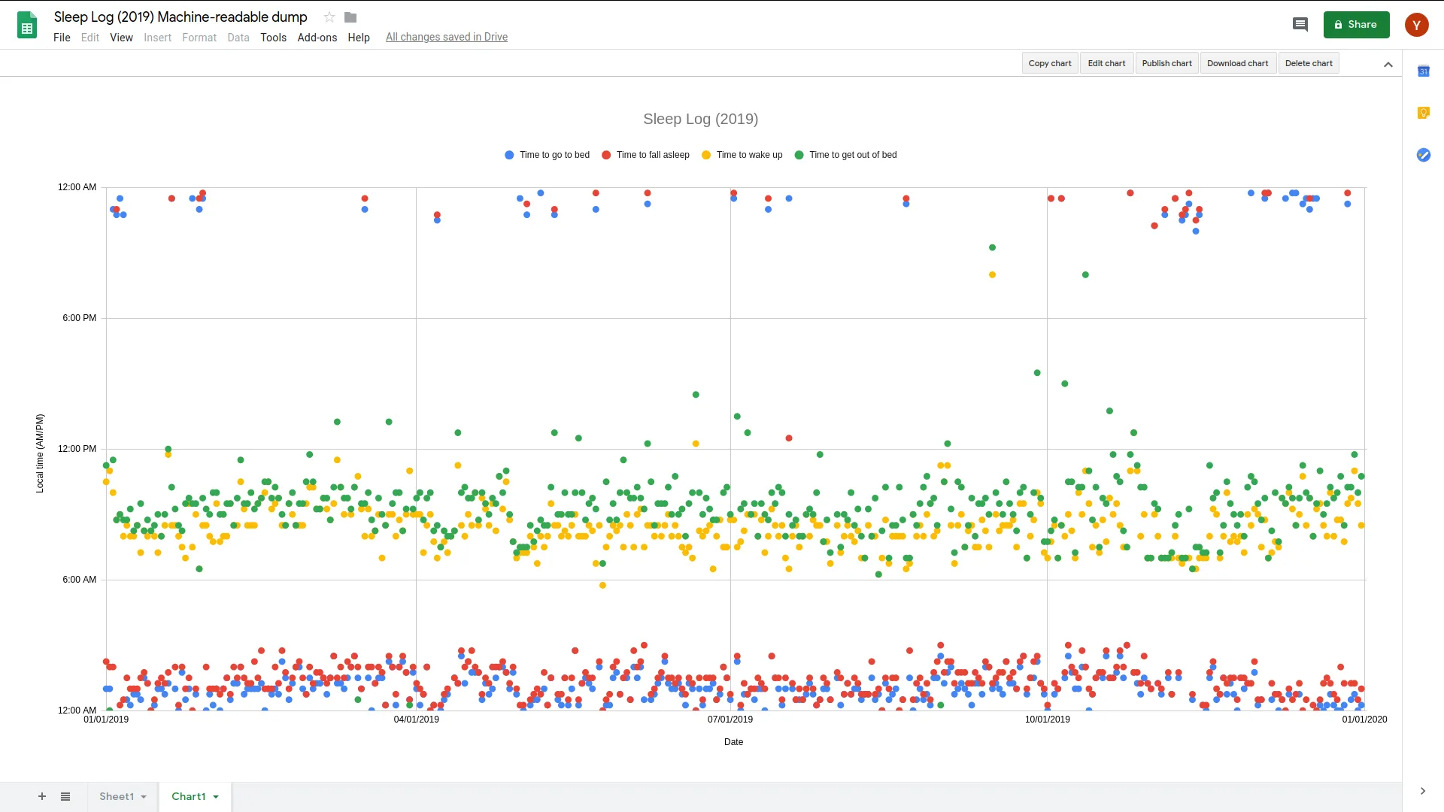The height and width of the screenshot is (812, 1444).
Task: Click the Download chart button
Action: click(1237, 63)
